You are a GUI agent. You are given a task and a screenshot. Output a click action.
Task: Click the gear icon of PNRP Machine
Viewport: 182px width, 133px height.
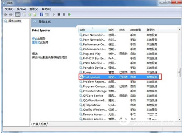pos(81,63)
